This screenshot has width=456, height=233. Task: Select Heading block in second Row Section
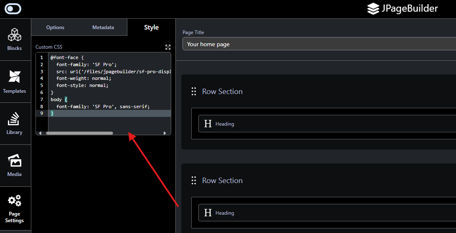[327, 213]
